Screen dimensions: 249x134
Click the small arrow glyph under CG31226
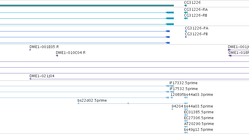click(x=185, y=6)
